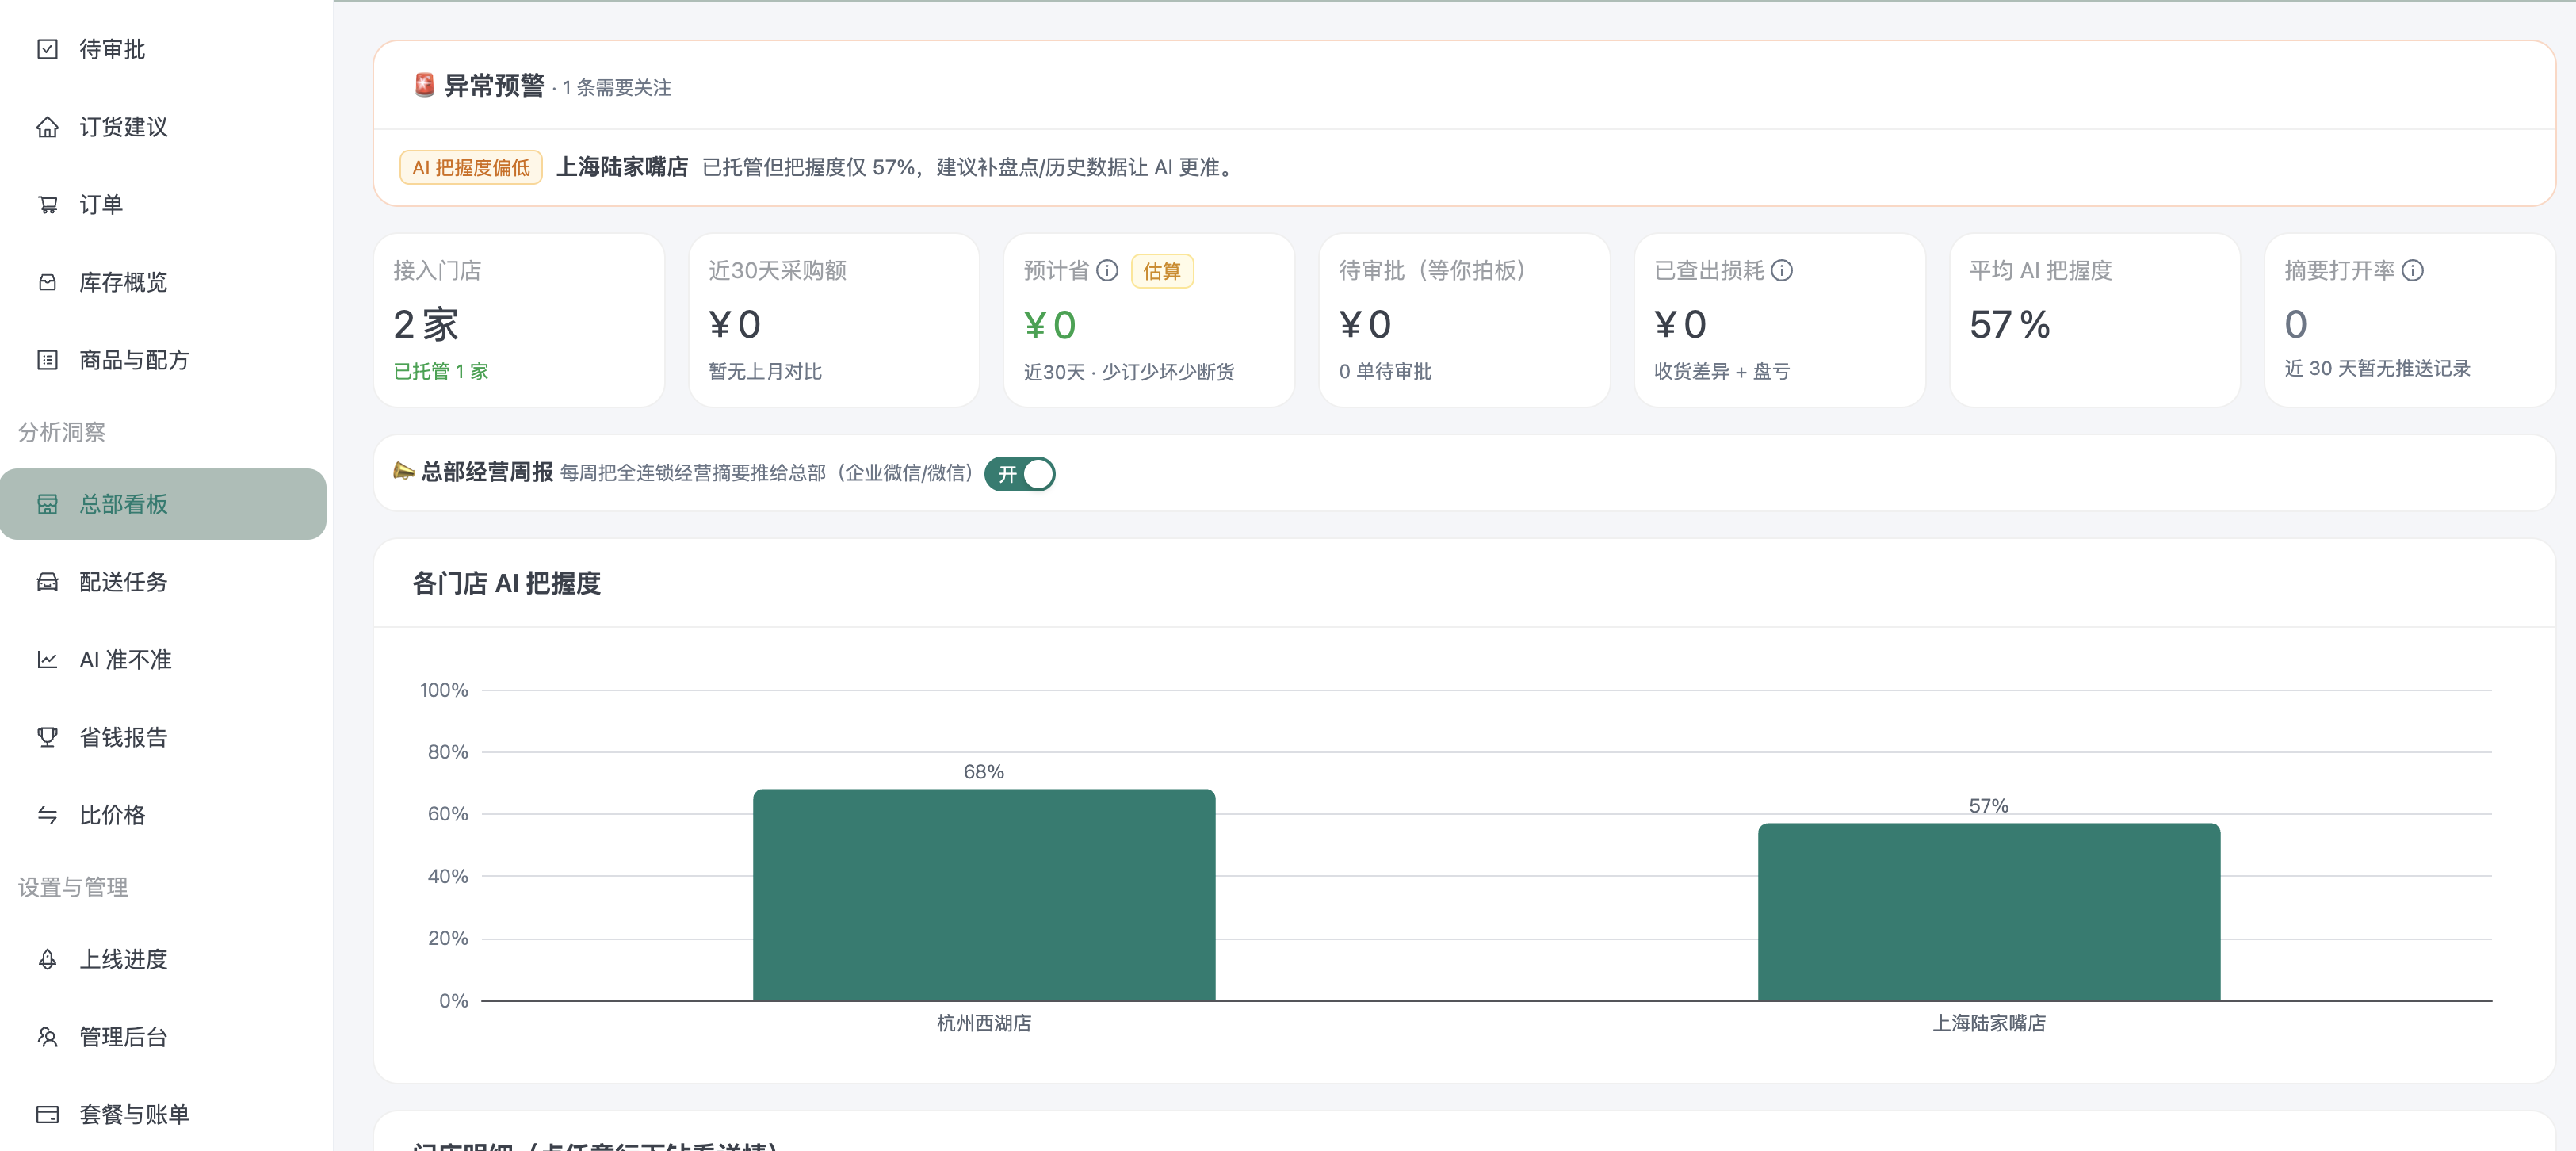Click the 比价格 swap arrows icon
The height and width of the screenshot is (1151, 2576).
[47, 815]
